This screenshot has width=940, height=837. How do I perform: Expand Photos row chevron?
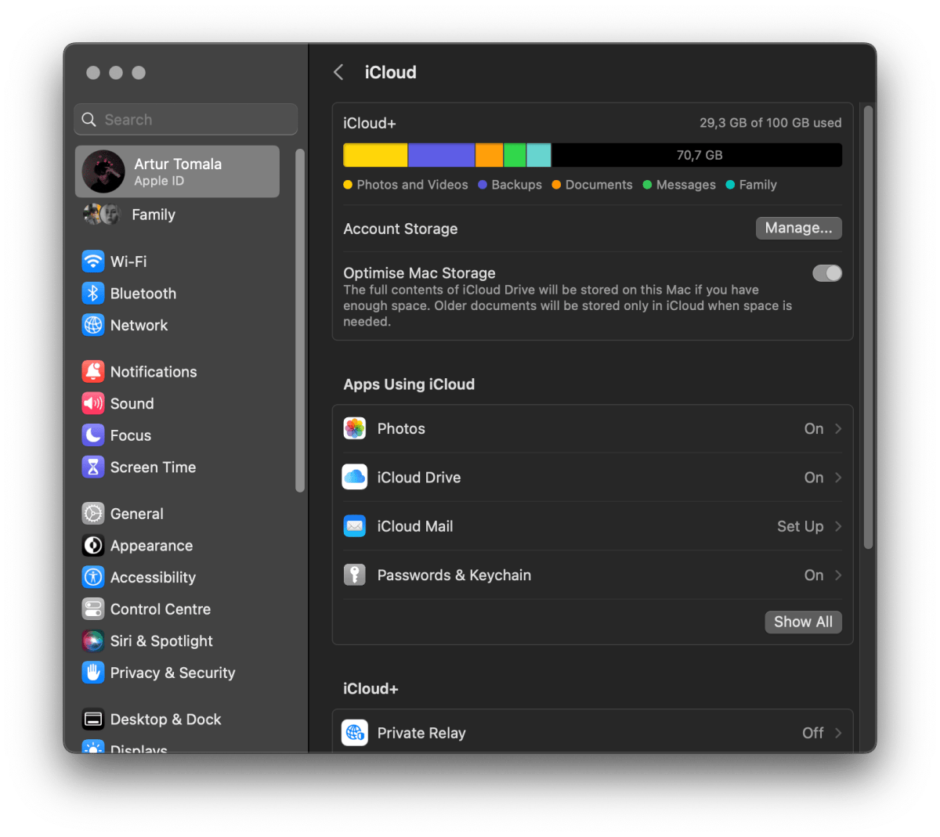tap(838, 428)
